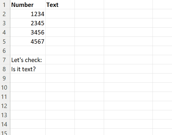Image resolution: width=172 pixels, height=135 pixels.
Task: Click the empty Text cell beside 2345
Action: [60, 23]
